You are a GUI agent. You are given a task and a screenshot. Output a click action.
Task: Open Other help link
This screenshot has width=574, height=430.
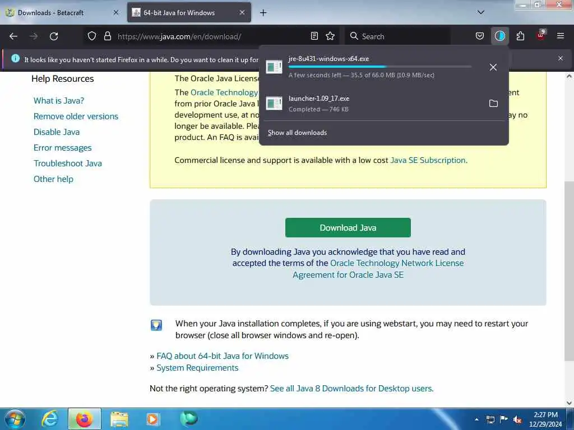coord(53,179)
